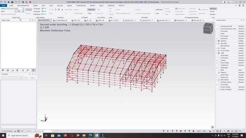Open the Task View icon on taskbar

tap(46, 135)
